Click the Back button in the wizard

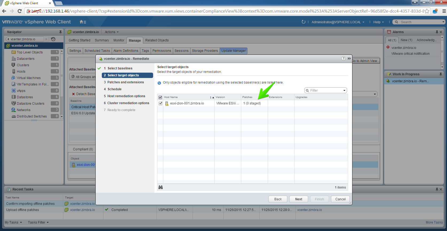278,199
